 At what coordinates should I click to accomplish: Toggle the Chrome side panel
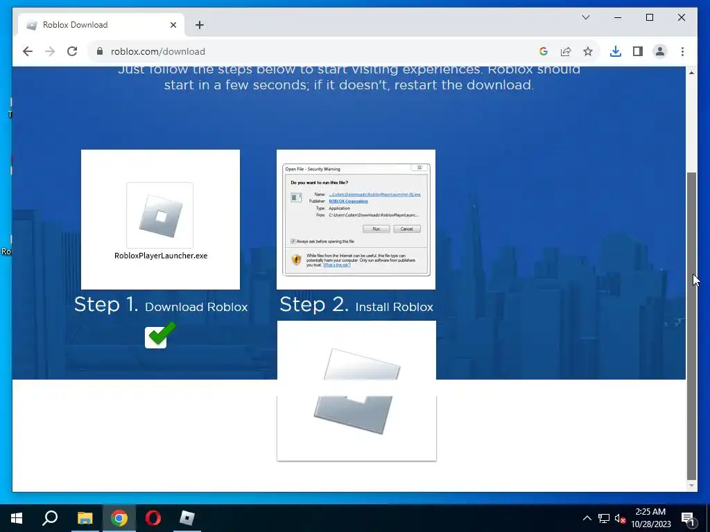[x=638, y=51]
